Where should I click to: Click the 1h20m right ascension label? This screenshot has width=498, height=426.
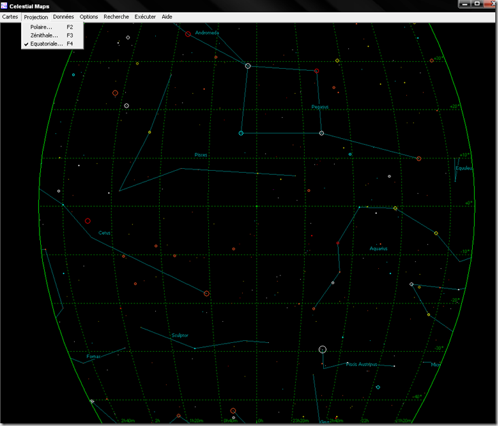pyautogui.click(x=197, y=421)
